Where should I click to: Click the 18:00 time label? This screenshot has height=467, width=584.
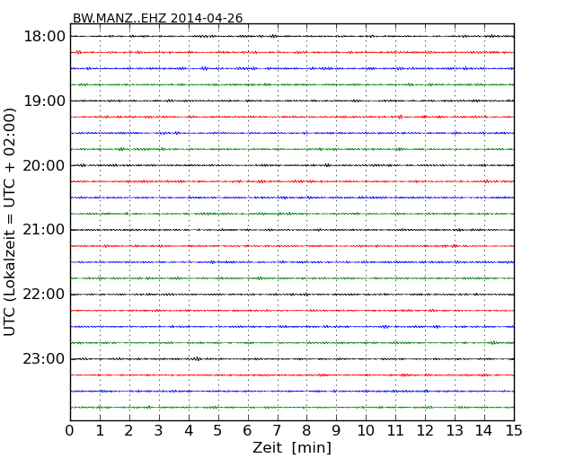(44, 37)
